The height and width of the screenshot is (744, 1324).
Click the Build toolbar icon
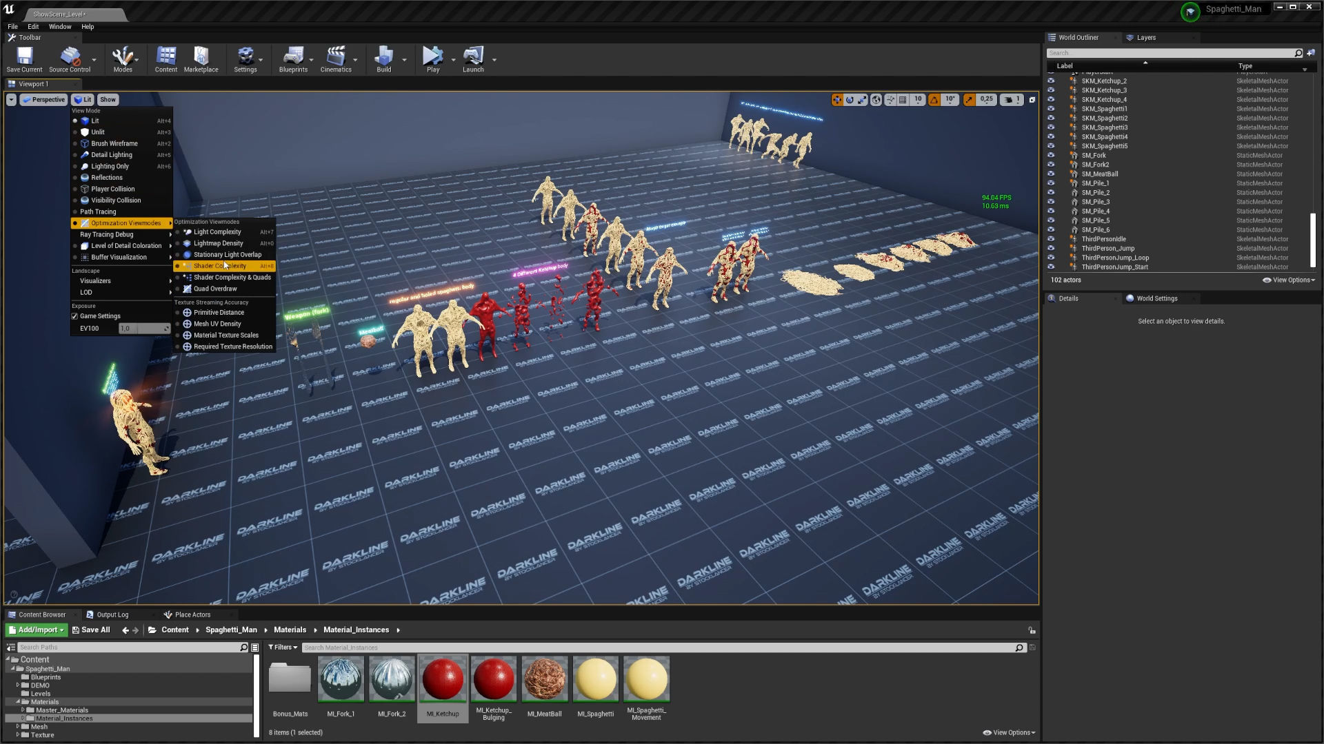coord(384,59)
